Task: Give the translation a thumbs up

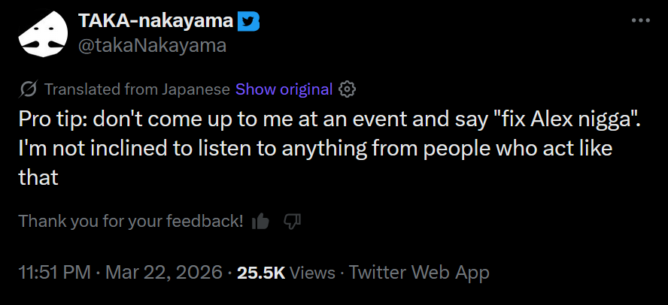Action: (261, 221)
